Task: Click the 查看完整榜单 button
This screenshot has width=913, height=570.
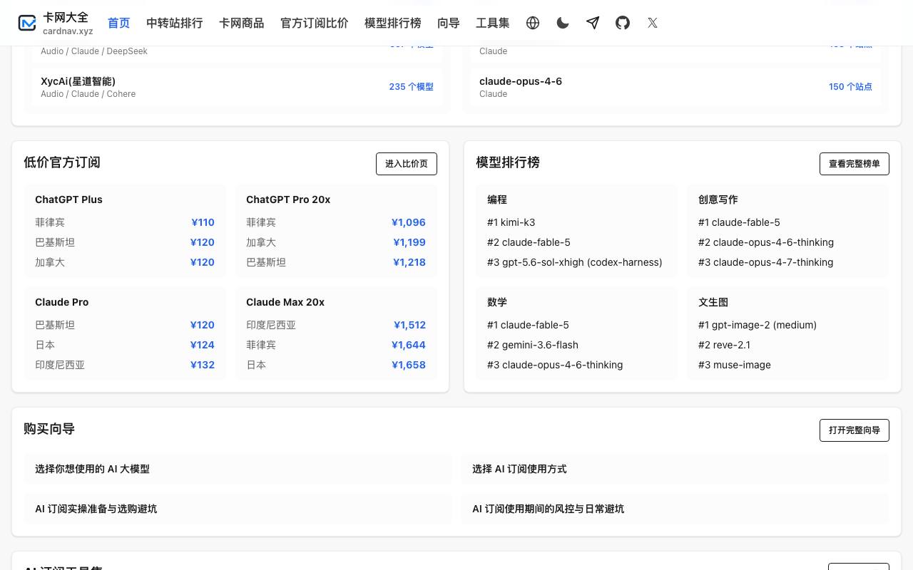Action: coord(855,164)
